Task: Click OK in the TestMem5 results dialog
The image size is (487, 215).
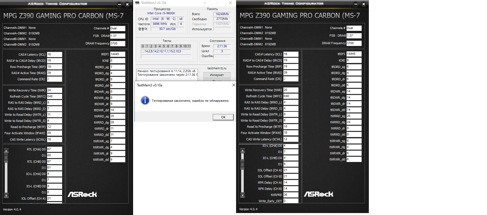Action: coord(223,117)
